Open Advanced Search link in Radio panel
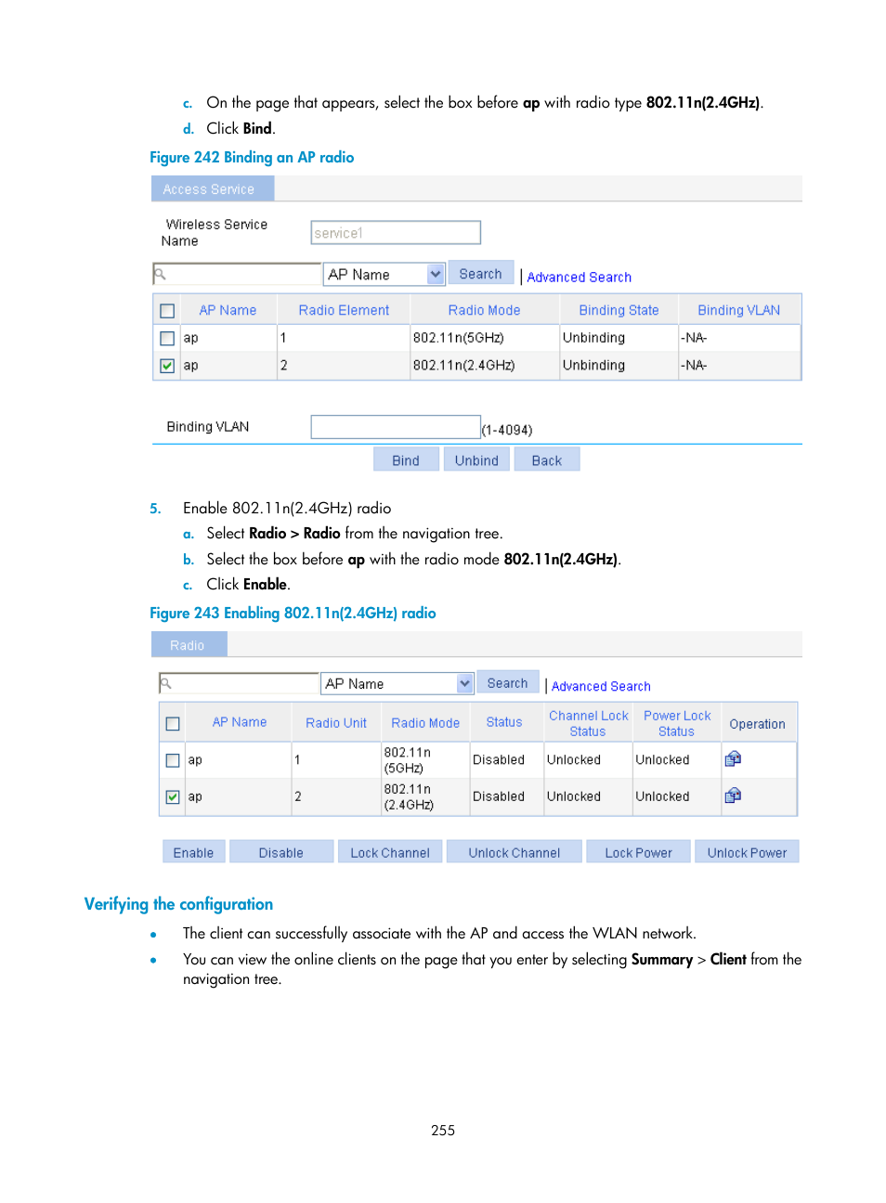Screen dimensions: 886x1203 601,686
